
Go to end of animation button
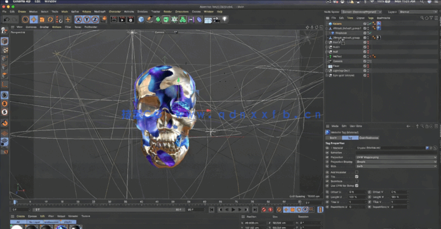(x=255, y=210)
